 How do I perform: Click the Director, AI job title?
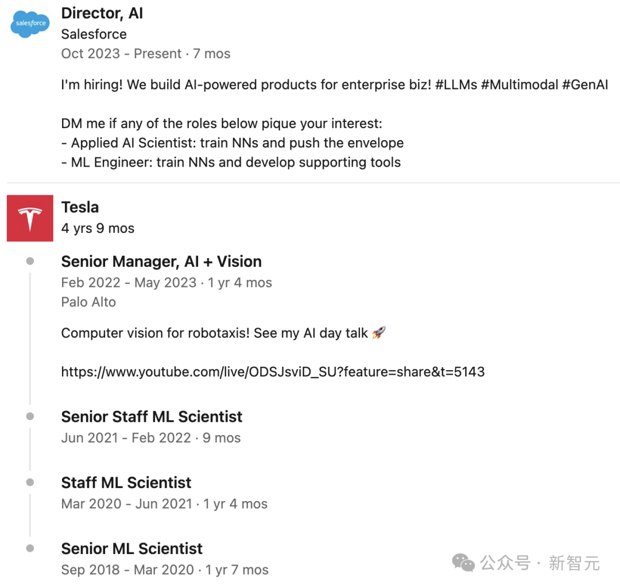point(102,13)
